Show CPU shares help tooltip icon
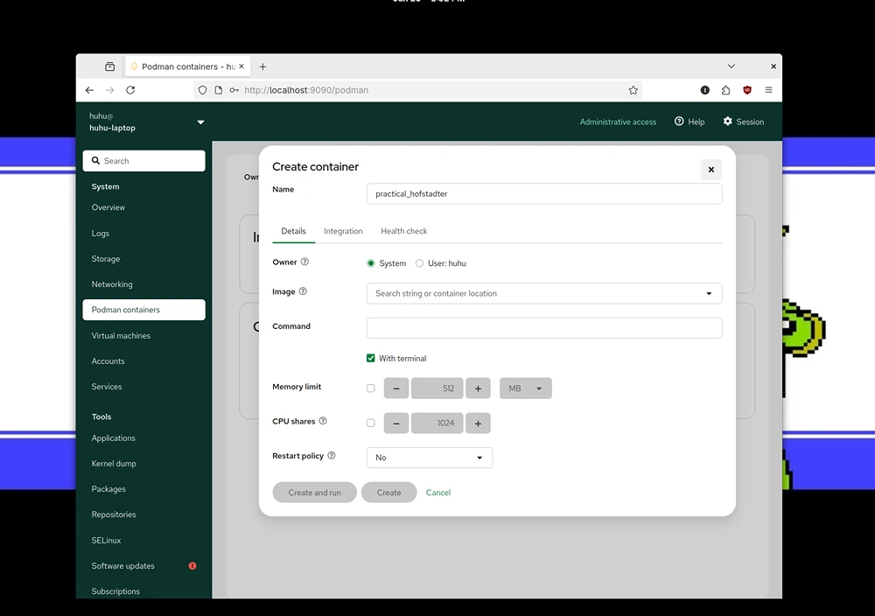This screenshot has height=616, width=875. point(323,421)
